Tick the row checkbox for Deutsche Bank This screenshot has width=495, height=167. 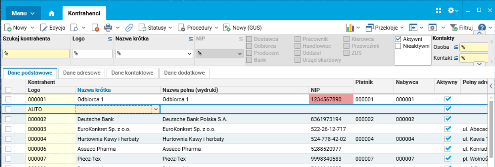tap(8, 119)
